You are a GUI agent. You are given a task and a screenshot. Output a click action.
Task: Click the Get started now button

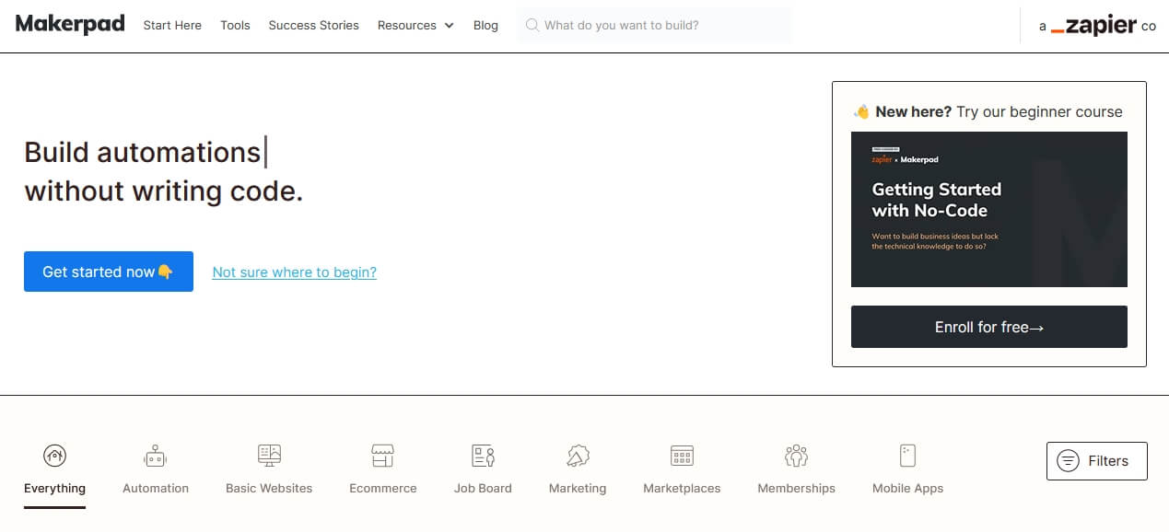tap(108, 271)
